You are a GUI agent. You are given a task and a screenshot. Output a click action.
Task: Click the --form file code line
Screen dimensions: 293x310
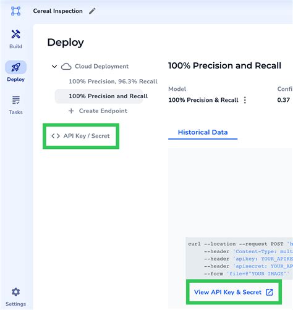[x=247, y=274]
